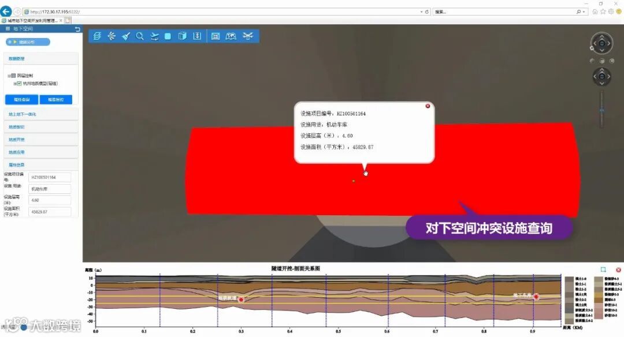Click the middle small mode icon under compass
This screenshot has width=624, height=337.
coord(602,61)
